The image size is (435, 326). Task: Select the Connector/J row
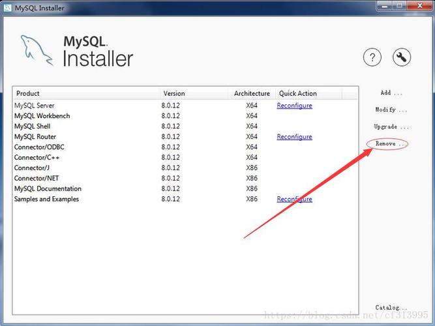pos(185,168)
